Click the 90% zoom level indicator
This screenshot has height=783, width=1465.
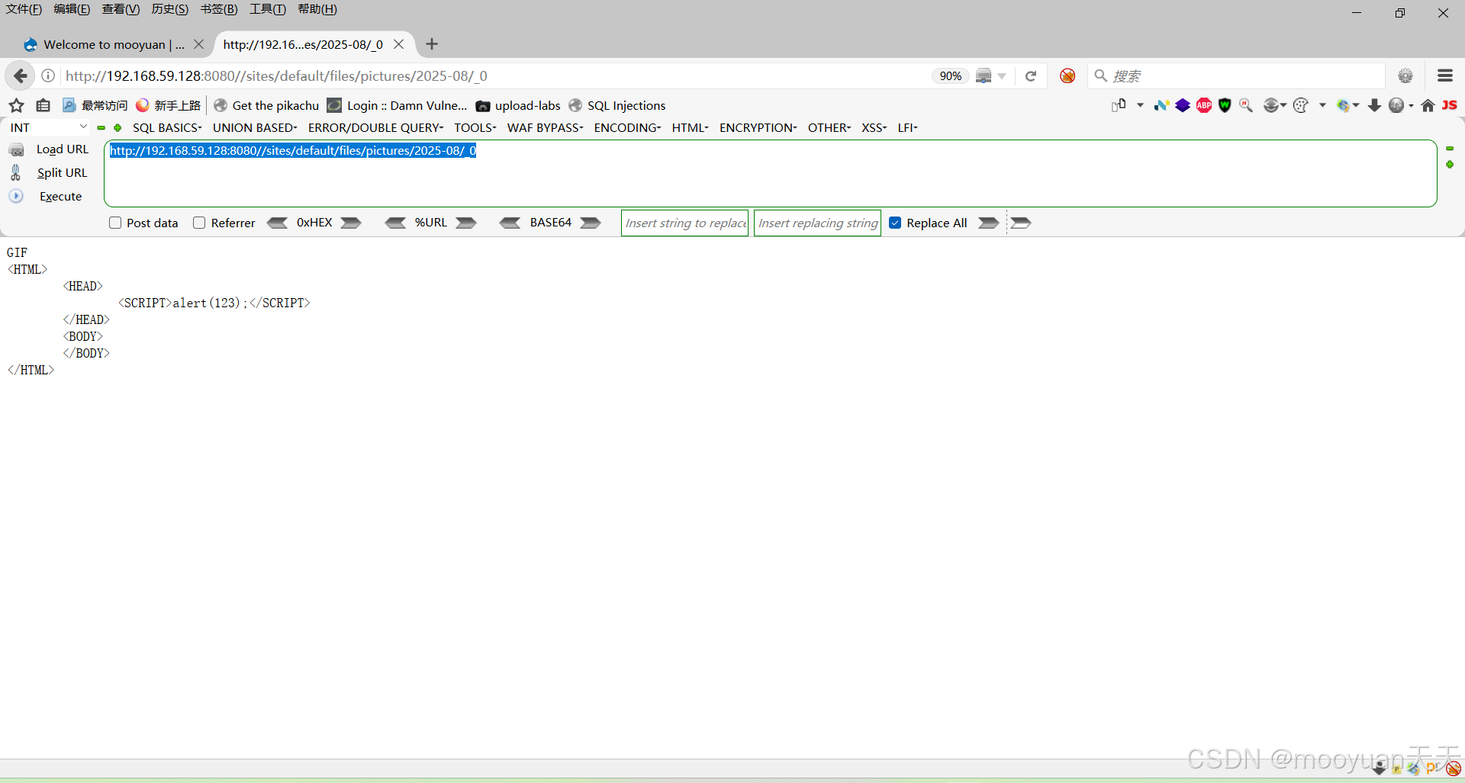[x=950, y=75]
